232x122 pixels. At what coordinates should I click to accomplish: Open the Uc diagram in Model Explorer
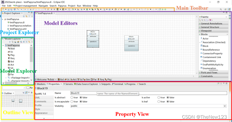tap(10, 52)
